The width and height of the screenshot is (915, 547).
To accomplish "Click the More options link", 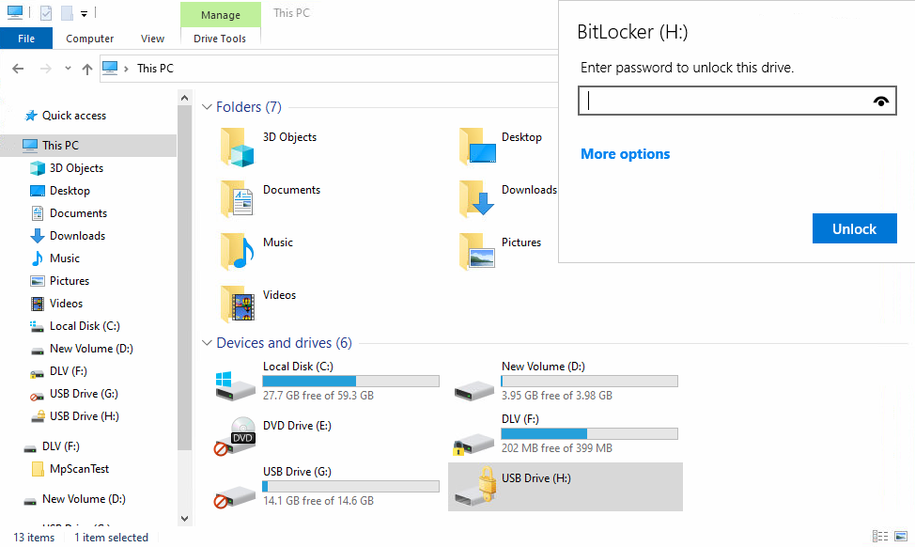I will pos(625,154).
